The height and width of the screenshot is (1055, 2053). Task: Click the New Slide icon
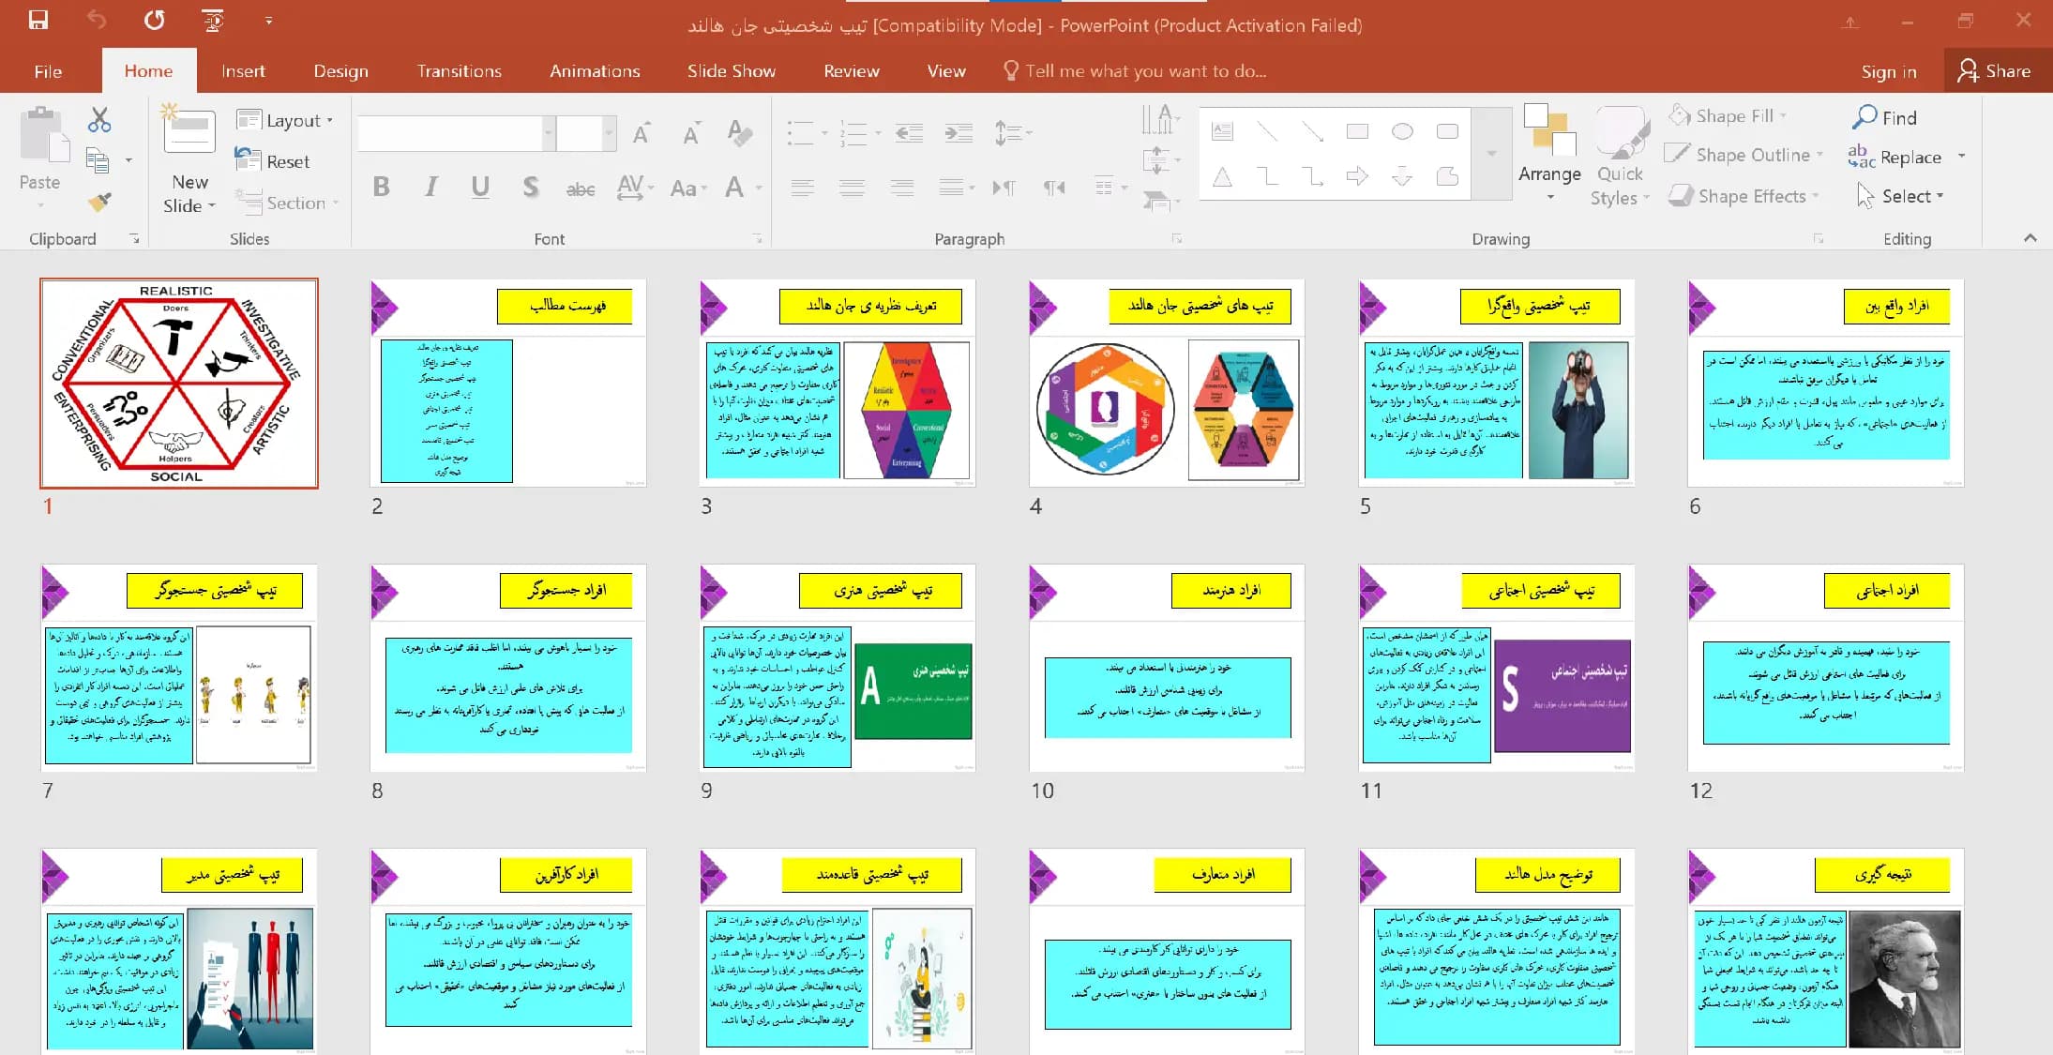189,129
